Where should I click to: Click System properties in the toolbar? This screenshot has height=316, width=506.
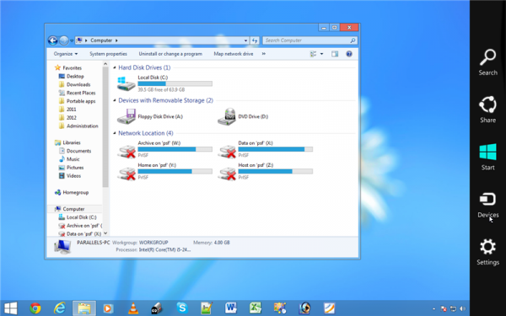(108, 54)
